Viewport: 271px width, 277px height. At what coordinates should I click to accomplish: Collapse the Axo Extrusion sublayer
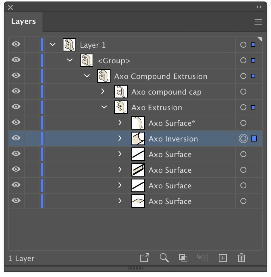[x=104, y=107]
